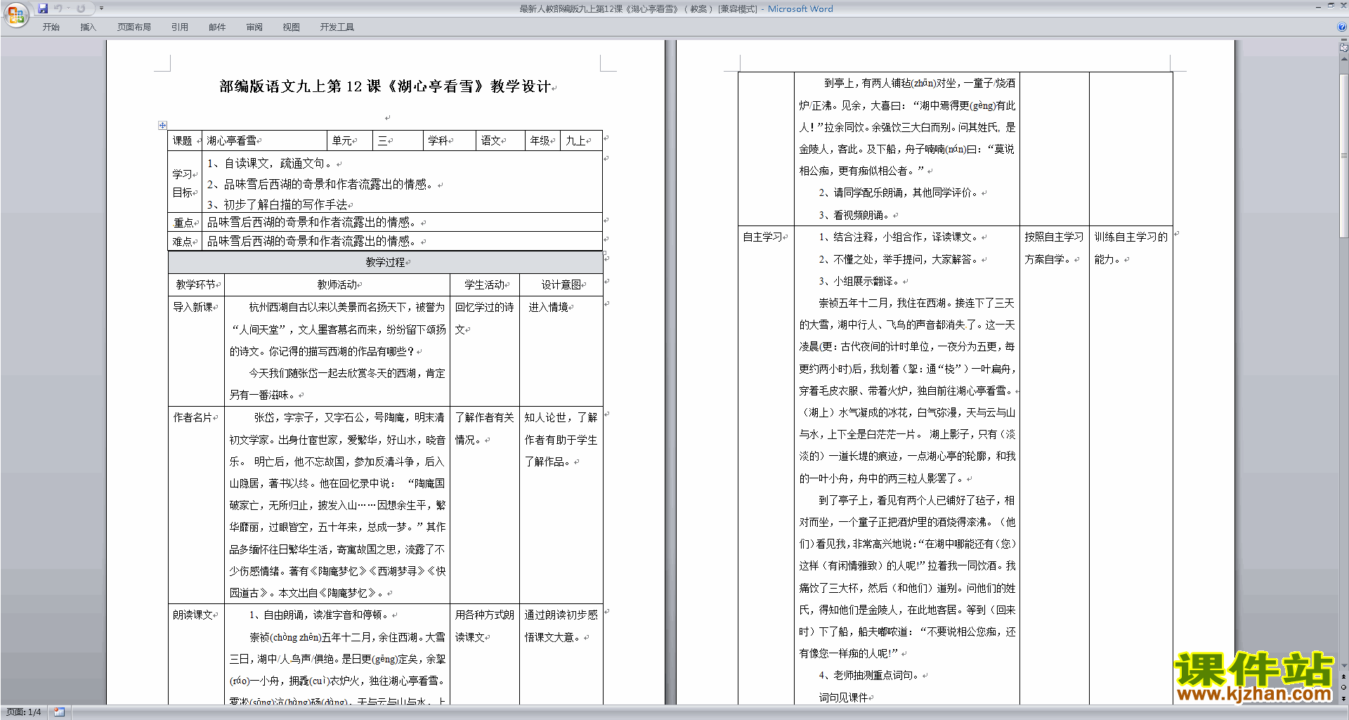Viewport: 1349px width, 720px height.
Task: Click the 语文 subject cell
Action: coord(500,140)
